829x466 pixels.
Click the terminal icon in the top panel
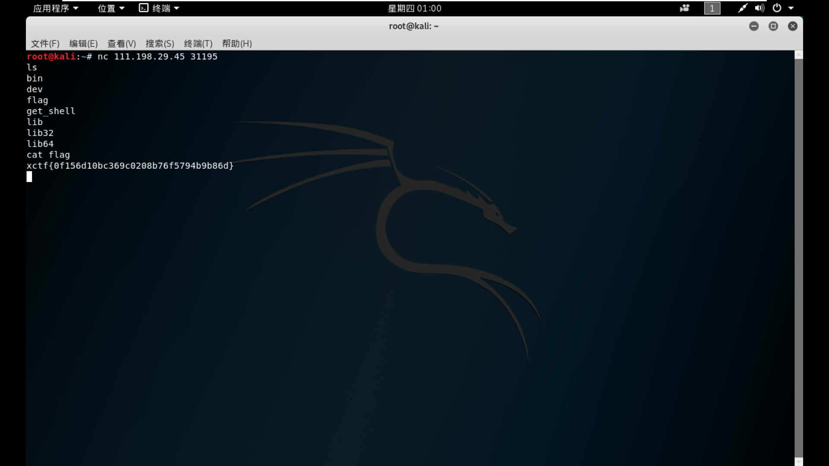click(x=144, y=8)
